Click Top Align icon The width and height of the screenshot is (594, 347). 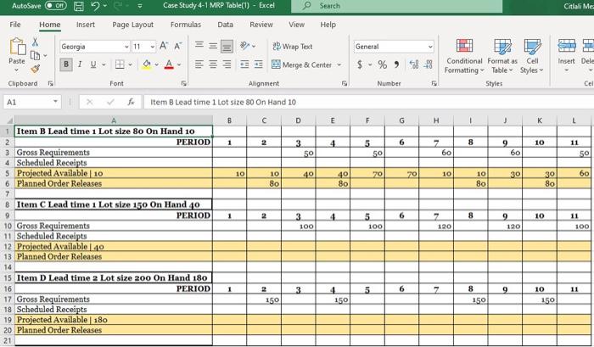point(199,46)
